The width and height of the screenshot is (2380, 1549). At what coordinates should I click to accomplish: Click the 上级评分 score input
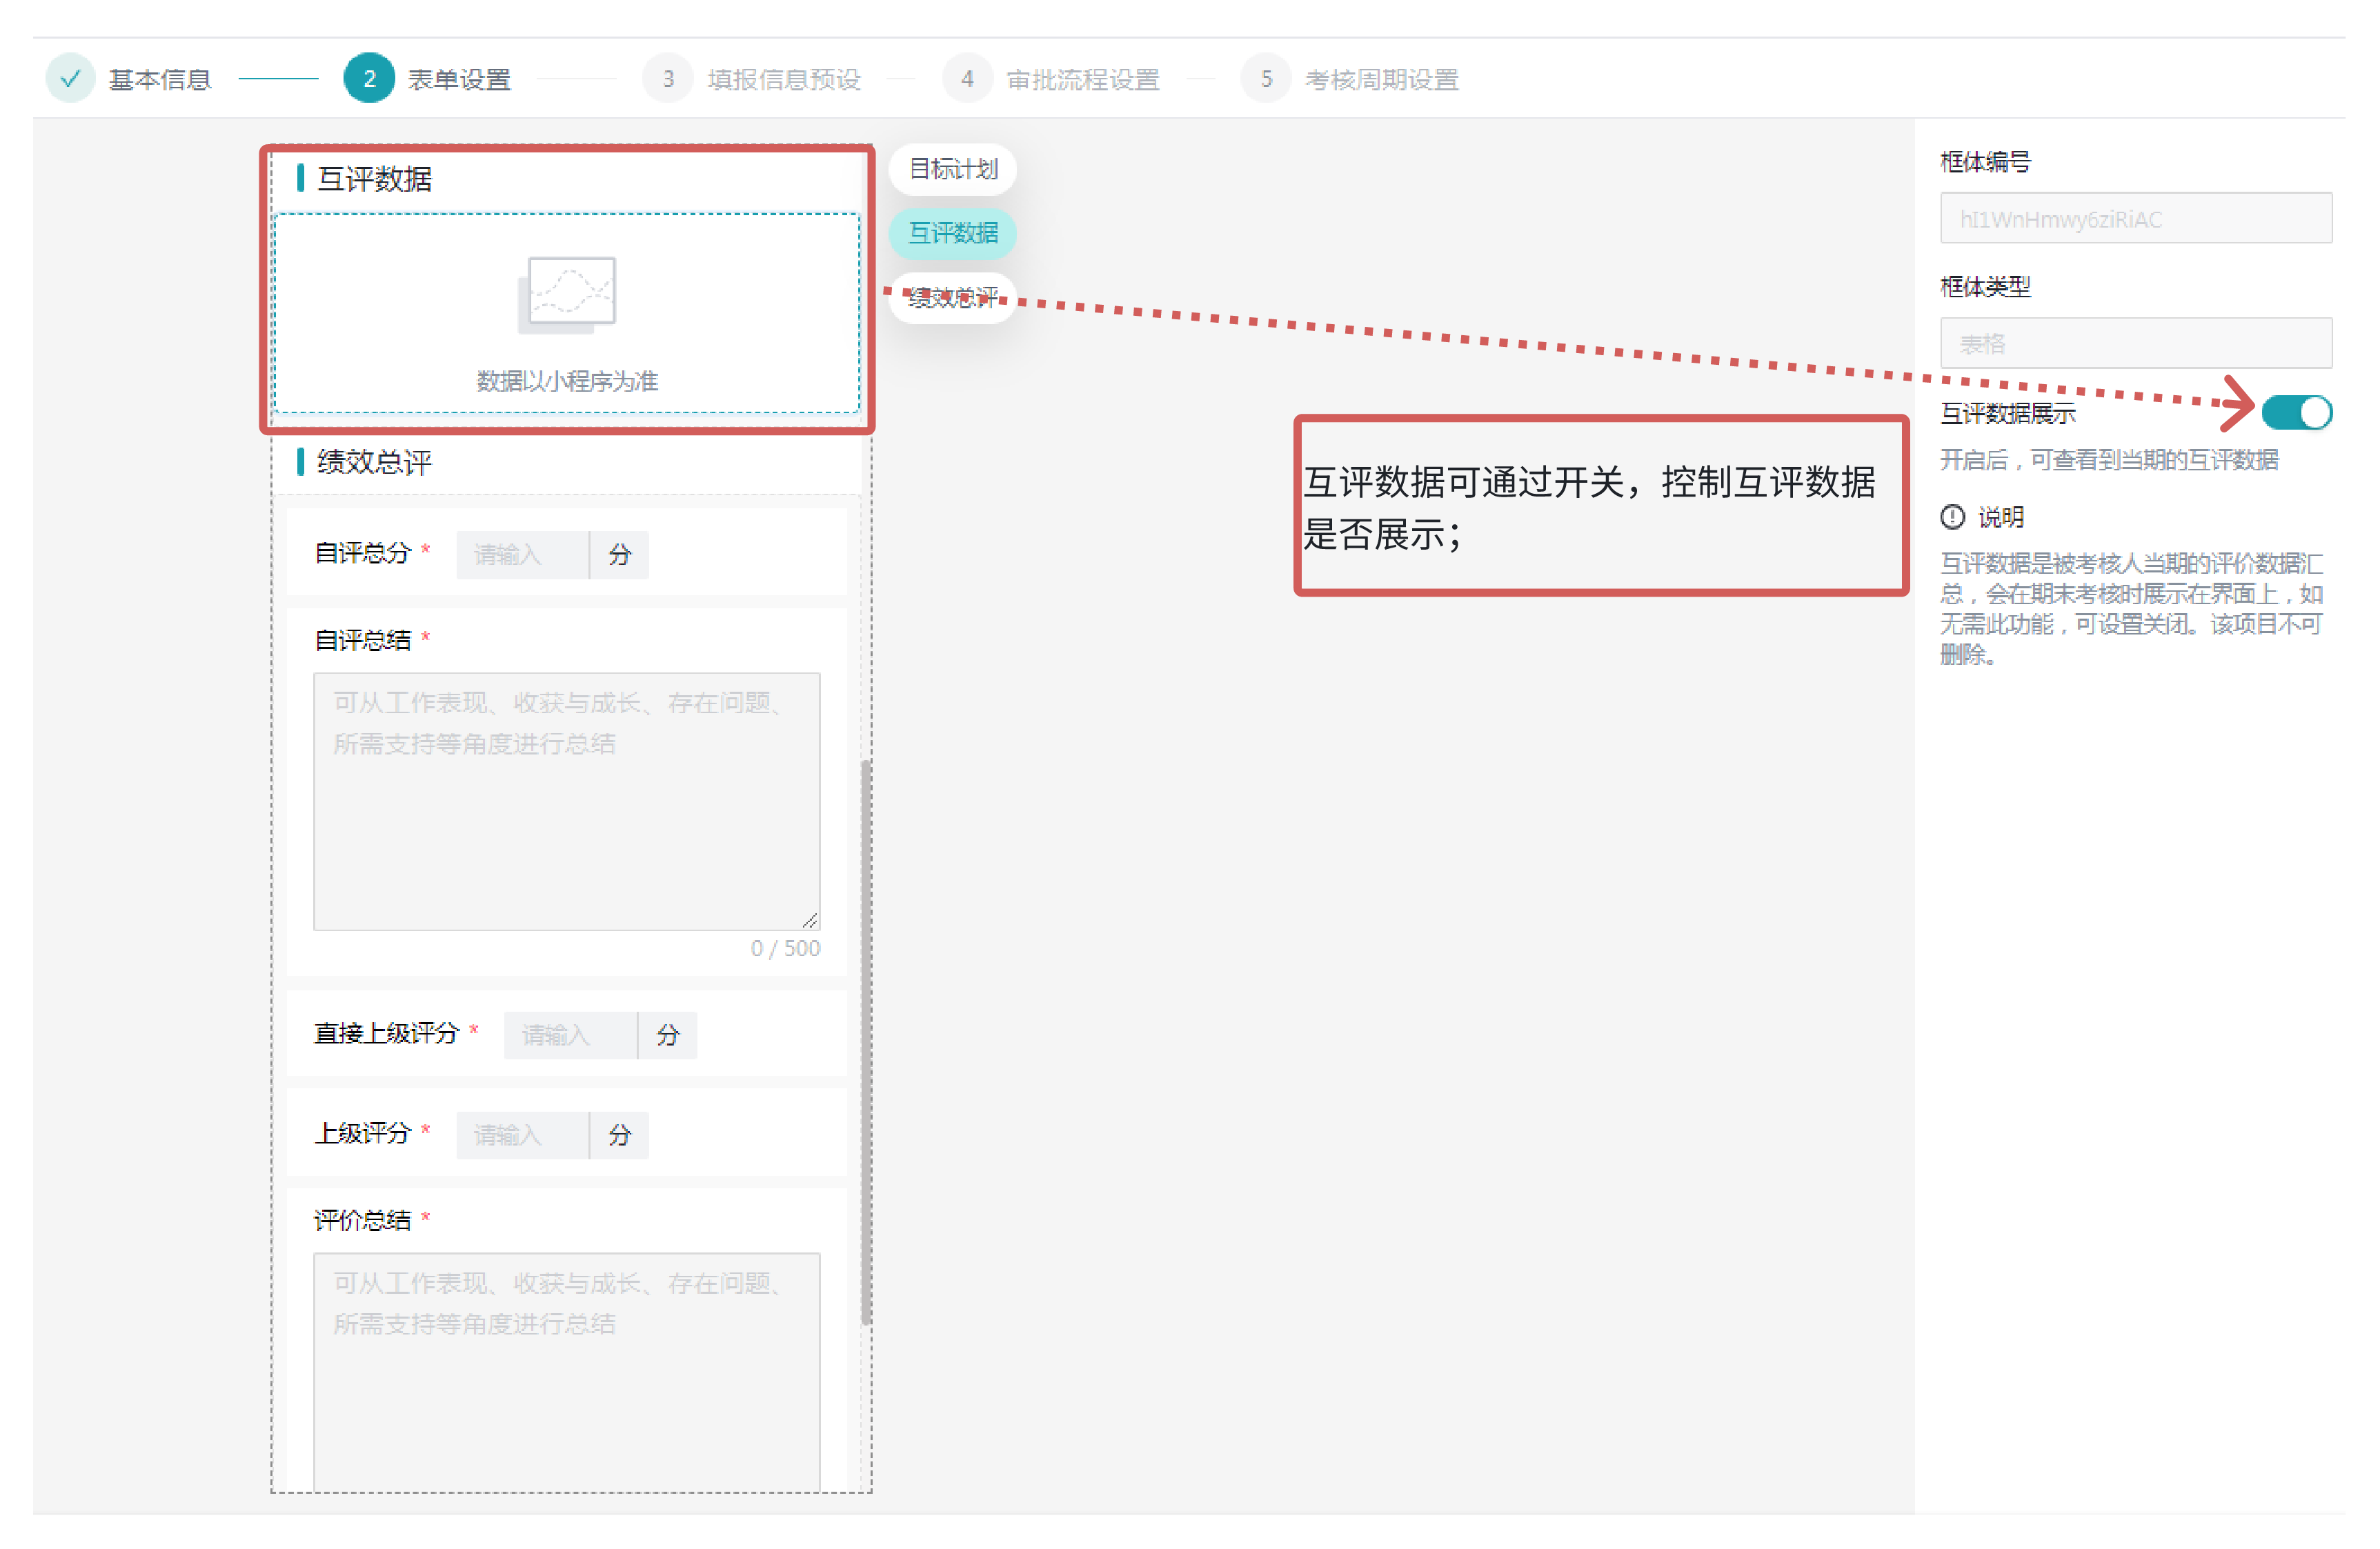[522, 1135]
